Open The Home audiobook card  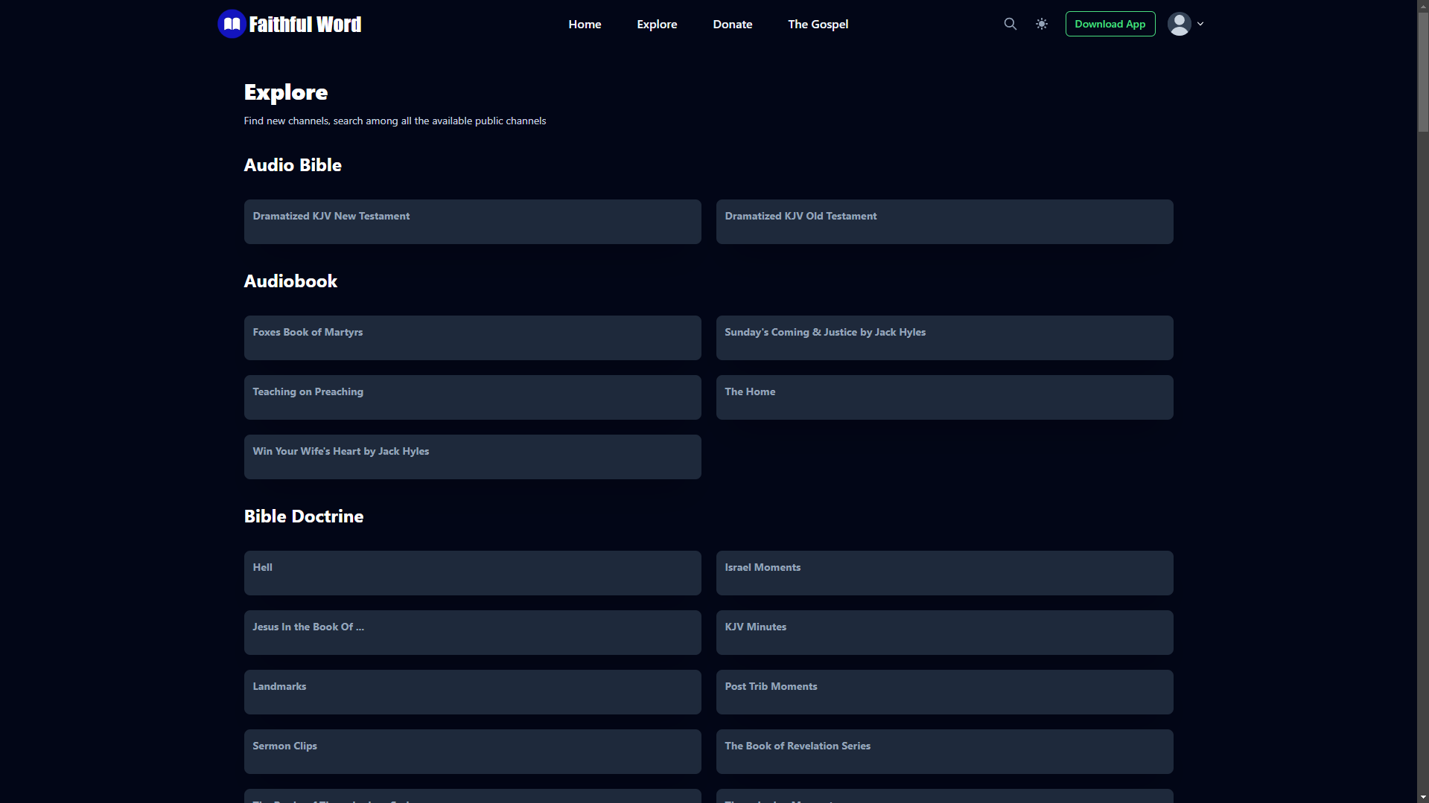944,397
